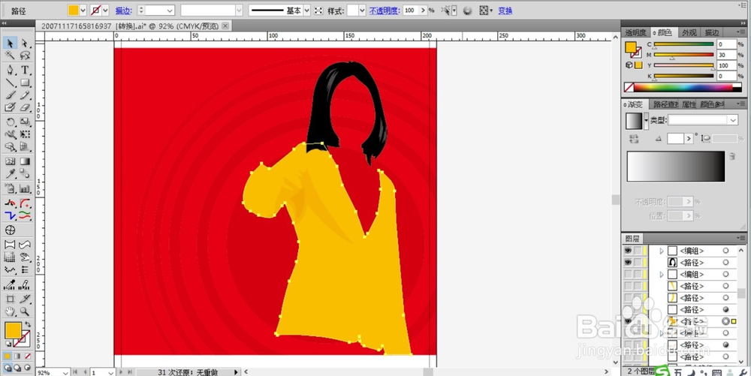Click the 描边 link in control bar
Image resolution: width=751 pixels, height=376 pixels.
(123, 11)
